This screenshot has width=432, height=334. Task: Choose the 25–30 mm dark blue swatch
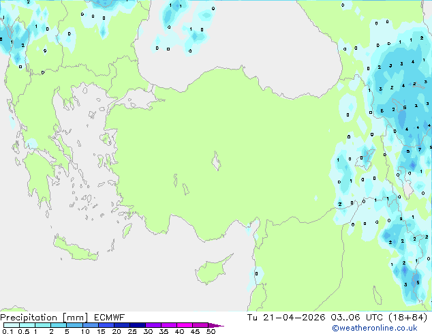138,325
